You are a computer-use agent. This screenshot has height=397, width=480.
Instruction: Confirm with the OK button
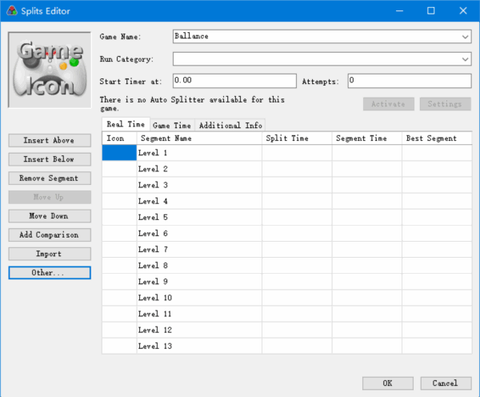tap(387, 383)
